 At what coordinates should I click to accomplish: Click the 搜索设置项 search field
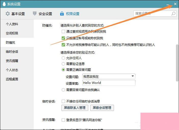pos(155,14)
